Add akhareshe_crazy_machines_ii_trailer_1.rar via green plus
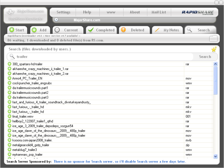Screen dimensions: 224x168 point(9,69)
